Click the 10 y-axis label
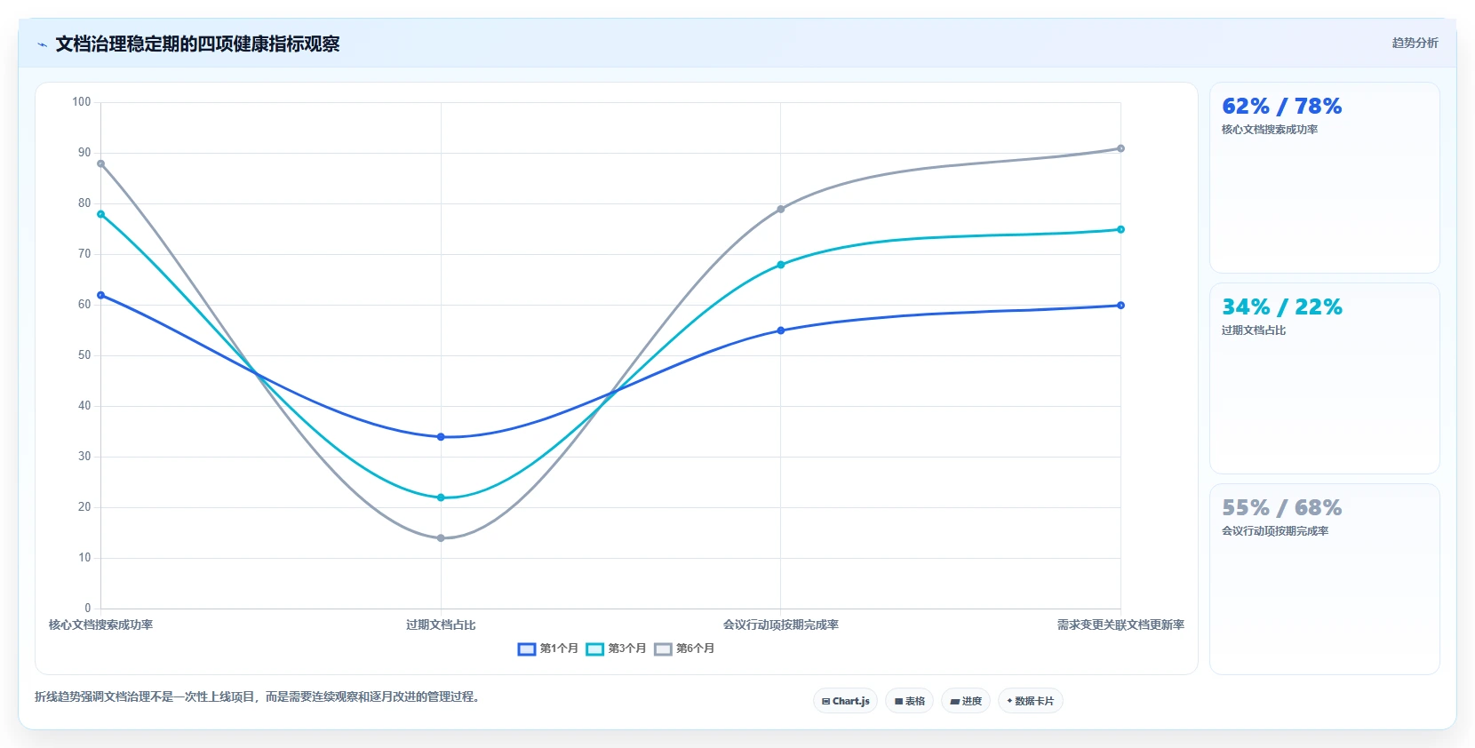The height and width of the screenshot is (748, 1475). coord(84,558)
